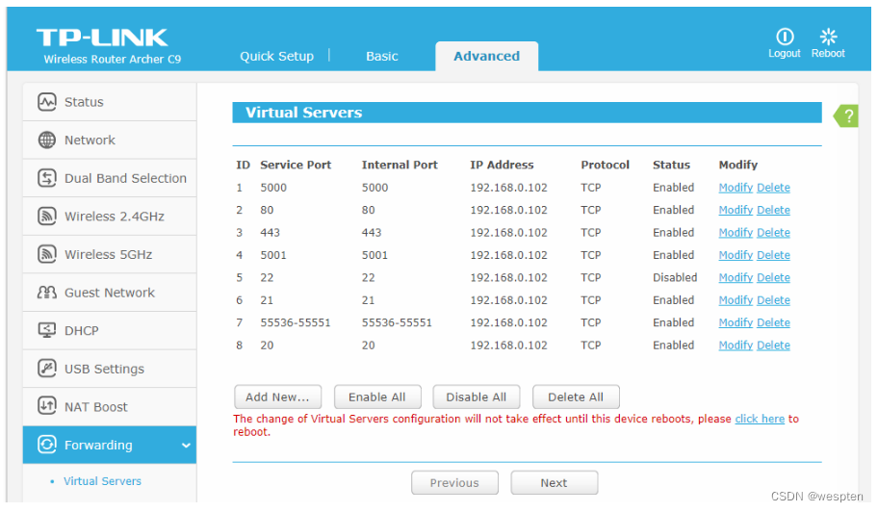Click the Wireless 5GHz icon
Image resolution: width=878 pixels, height=512 pixels.
point(47,254)
